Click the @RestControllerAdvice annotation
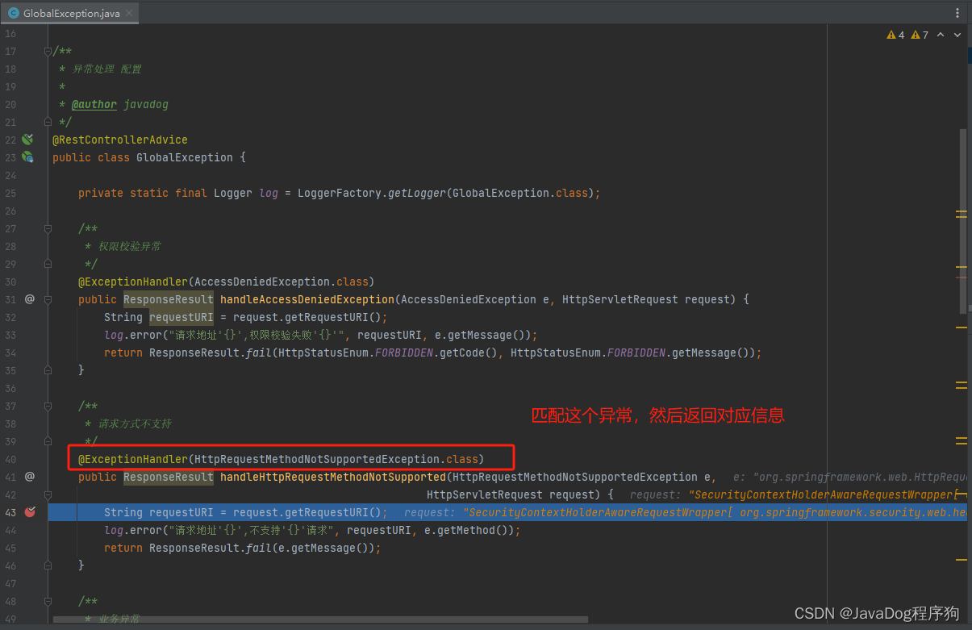Image resolution: width=972 pixels, height=630 pixels. coord(120,140)
